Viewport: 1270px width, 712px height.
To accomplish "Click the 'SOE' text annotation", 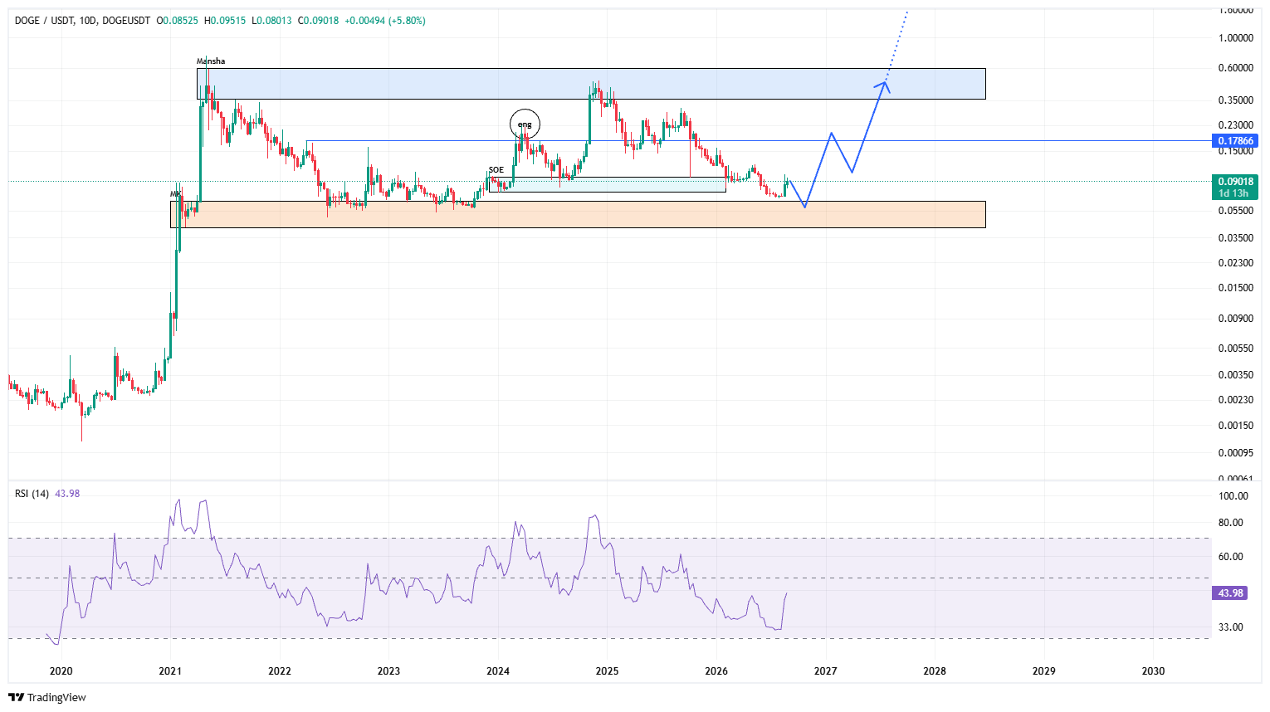I will (496, 170).
